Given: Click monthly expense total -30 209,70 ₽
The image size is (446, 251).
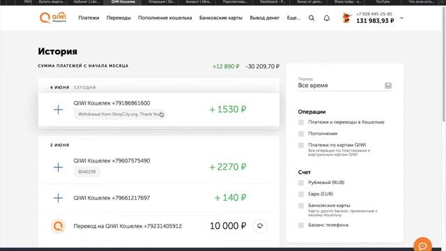Looking at the screenshot, I should click(263, 66).
